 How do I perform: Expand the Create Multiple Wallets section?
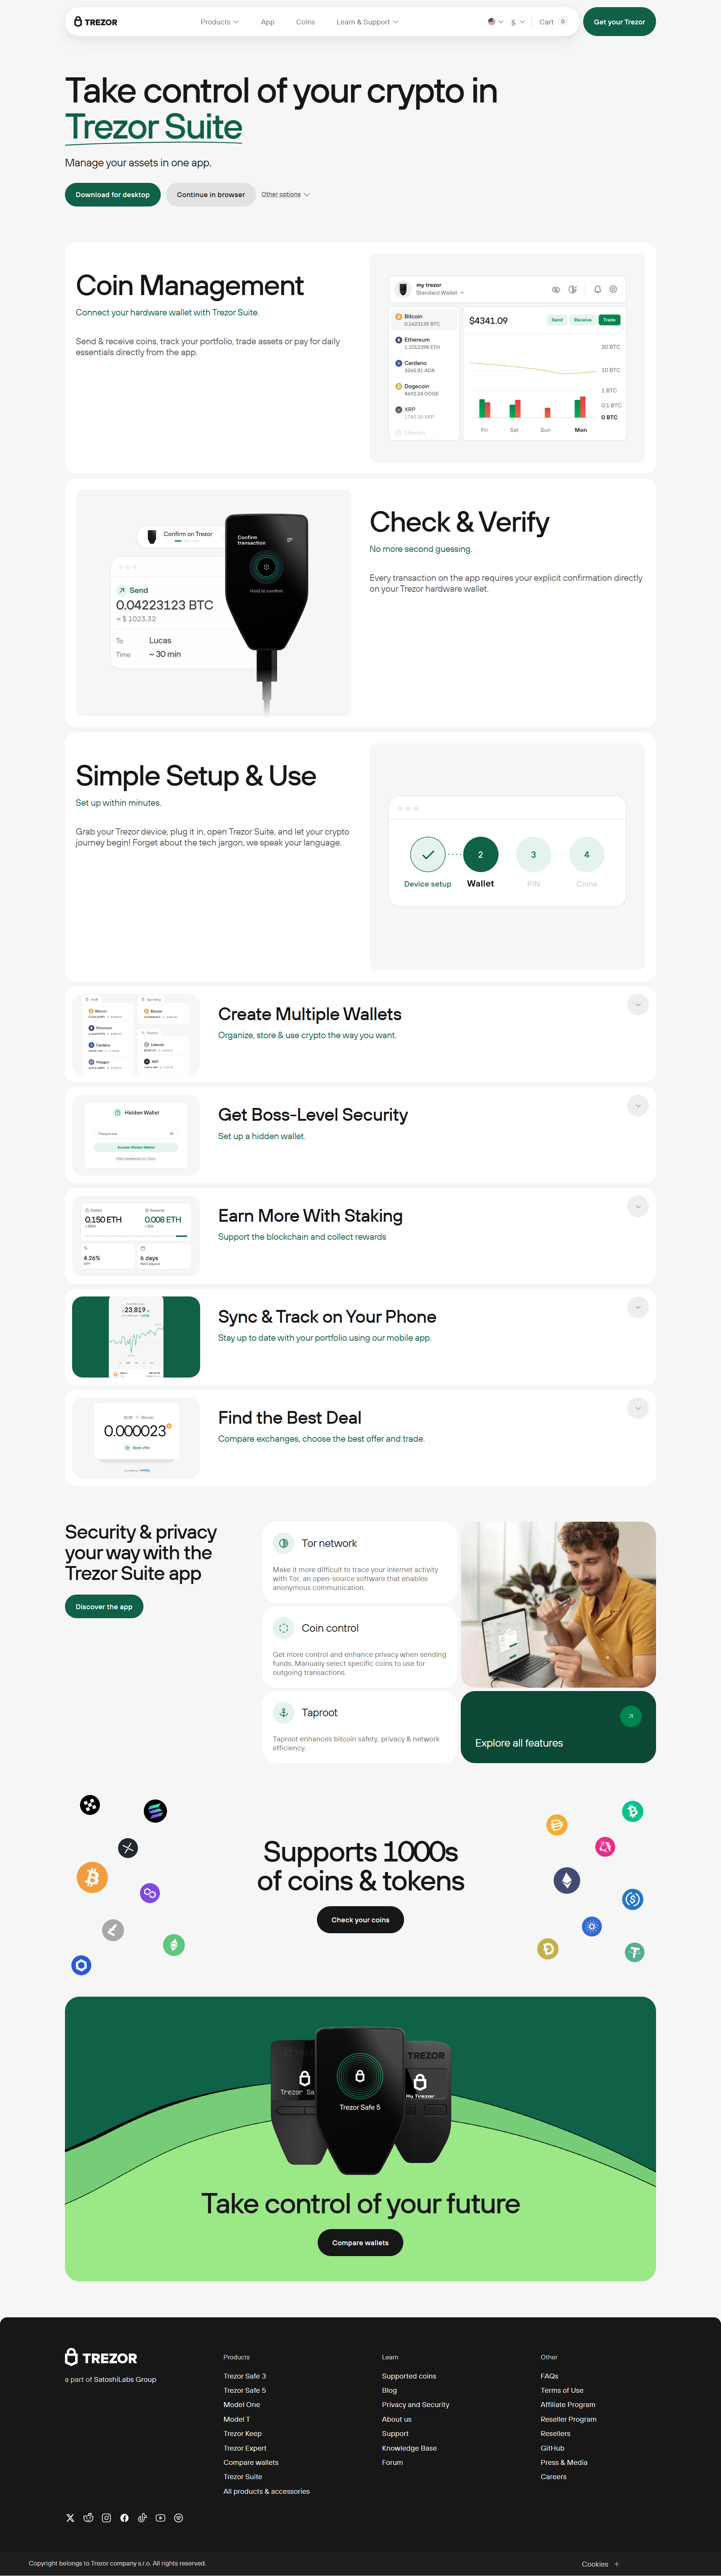click(x=637, y=1004)
